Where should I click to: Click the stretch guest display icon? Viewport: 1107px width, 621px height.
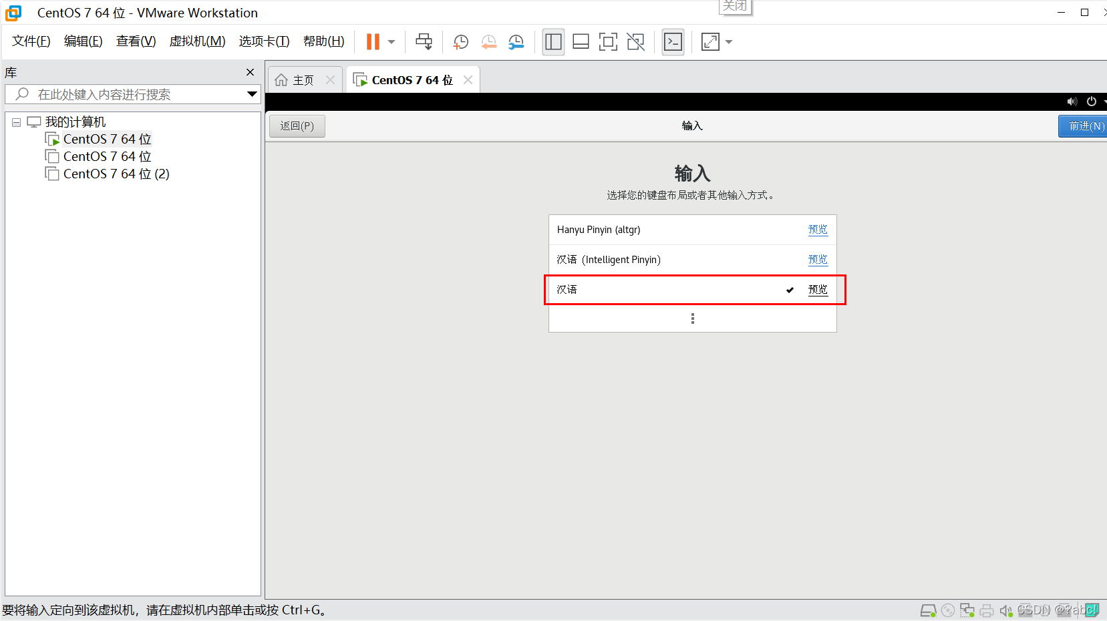point(710,41)
